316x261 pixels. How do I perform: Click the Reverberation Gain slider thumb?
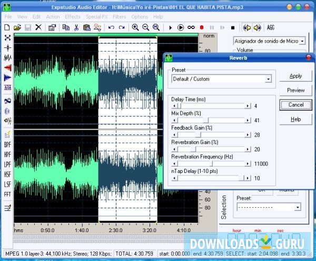(193, 149)
